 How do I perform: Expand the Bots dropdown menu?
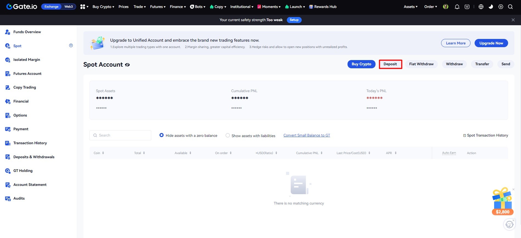[x=198, y=7]
